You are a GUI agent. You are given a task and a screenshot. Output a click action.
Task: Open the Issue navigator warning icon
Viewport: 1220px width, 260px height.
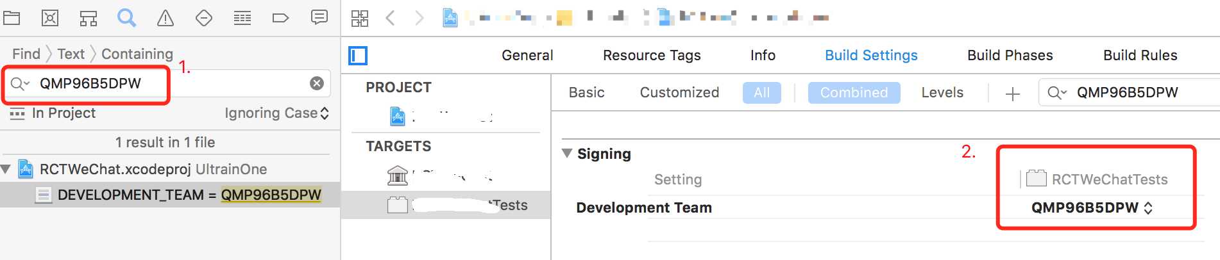(x=165, y=18)
